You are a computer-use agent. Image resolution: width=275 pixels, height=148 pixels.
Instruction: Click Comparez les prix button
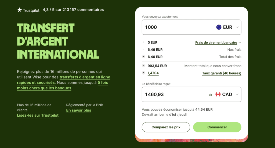pos(166,127)
